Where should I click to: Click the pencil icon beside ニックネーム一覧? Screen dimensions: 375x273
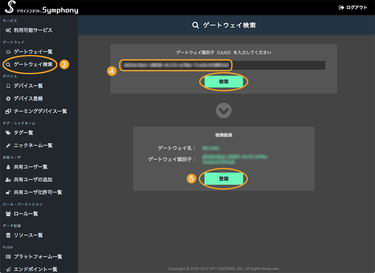tap(8, 145)
